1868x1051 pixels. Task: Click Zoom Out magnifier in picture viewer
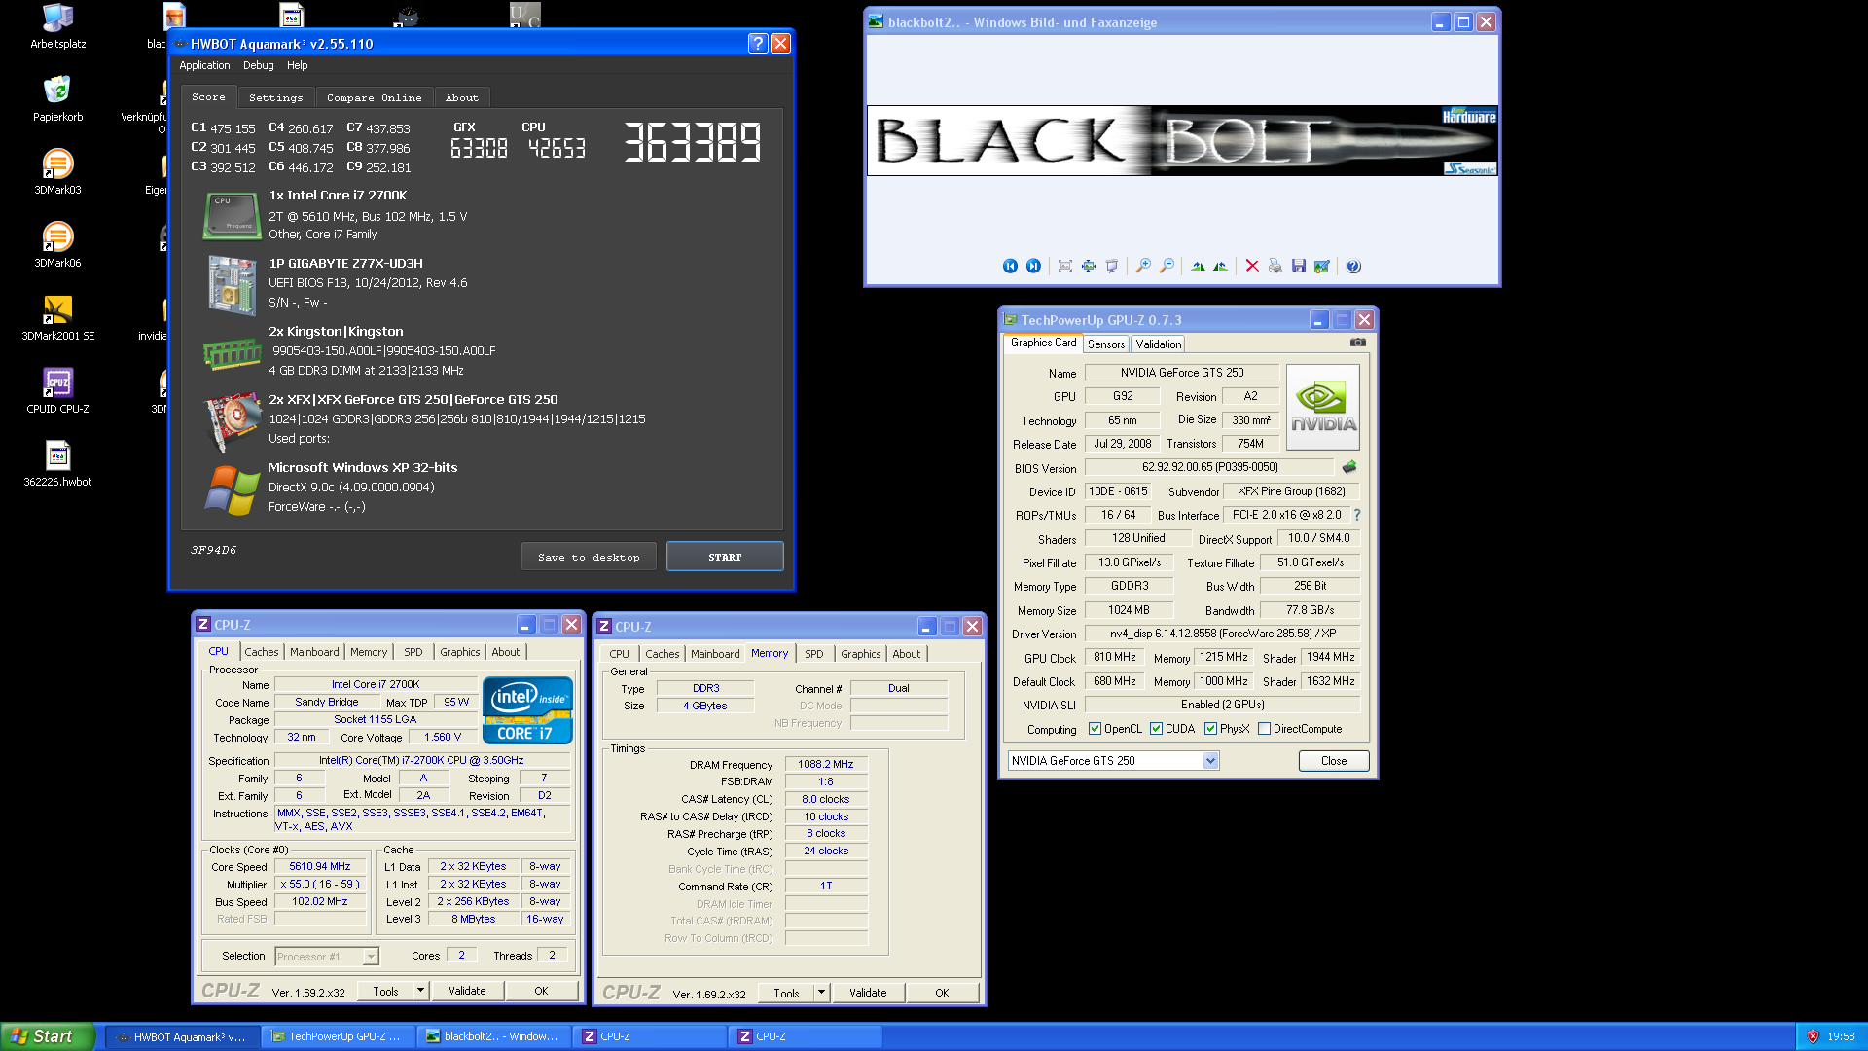[x=1167, y=266]
